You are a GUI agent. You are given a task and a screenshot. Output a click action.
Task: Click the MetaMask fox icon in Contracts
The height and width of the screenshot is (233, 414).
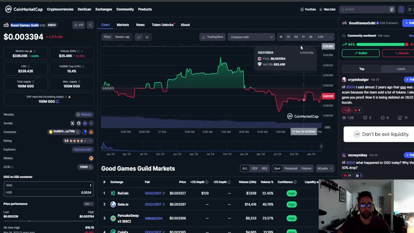[x=91, y=132]
